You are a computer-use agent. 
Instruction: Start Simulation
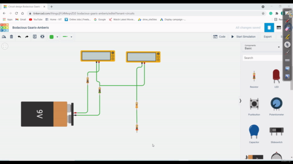pyautogui.click(x=243, y=36)
